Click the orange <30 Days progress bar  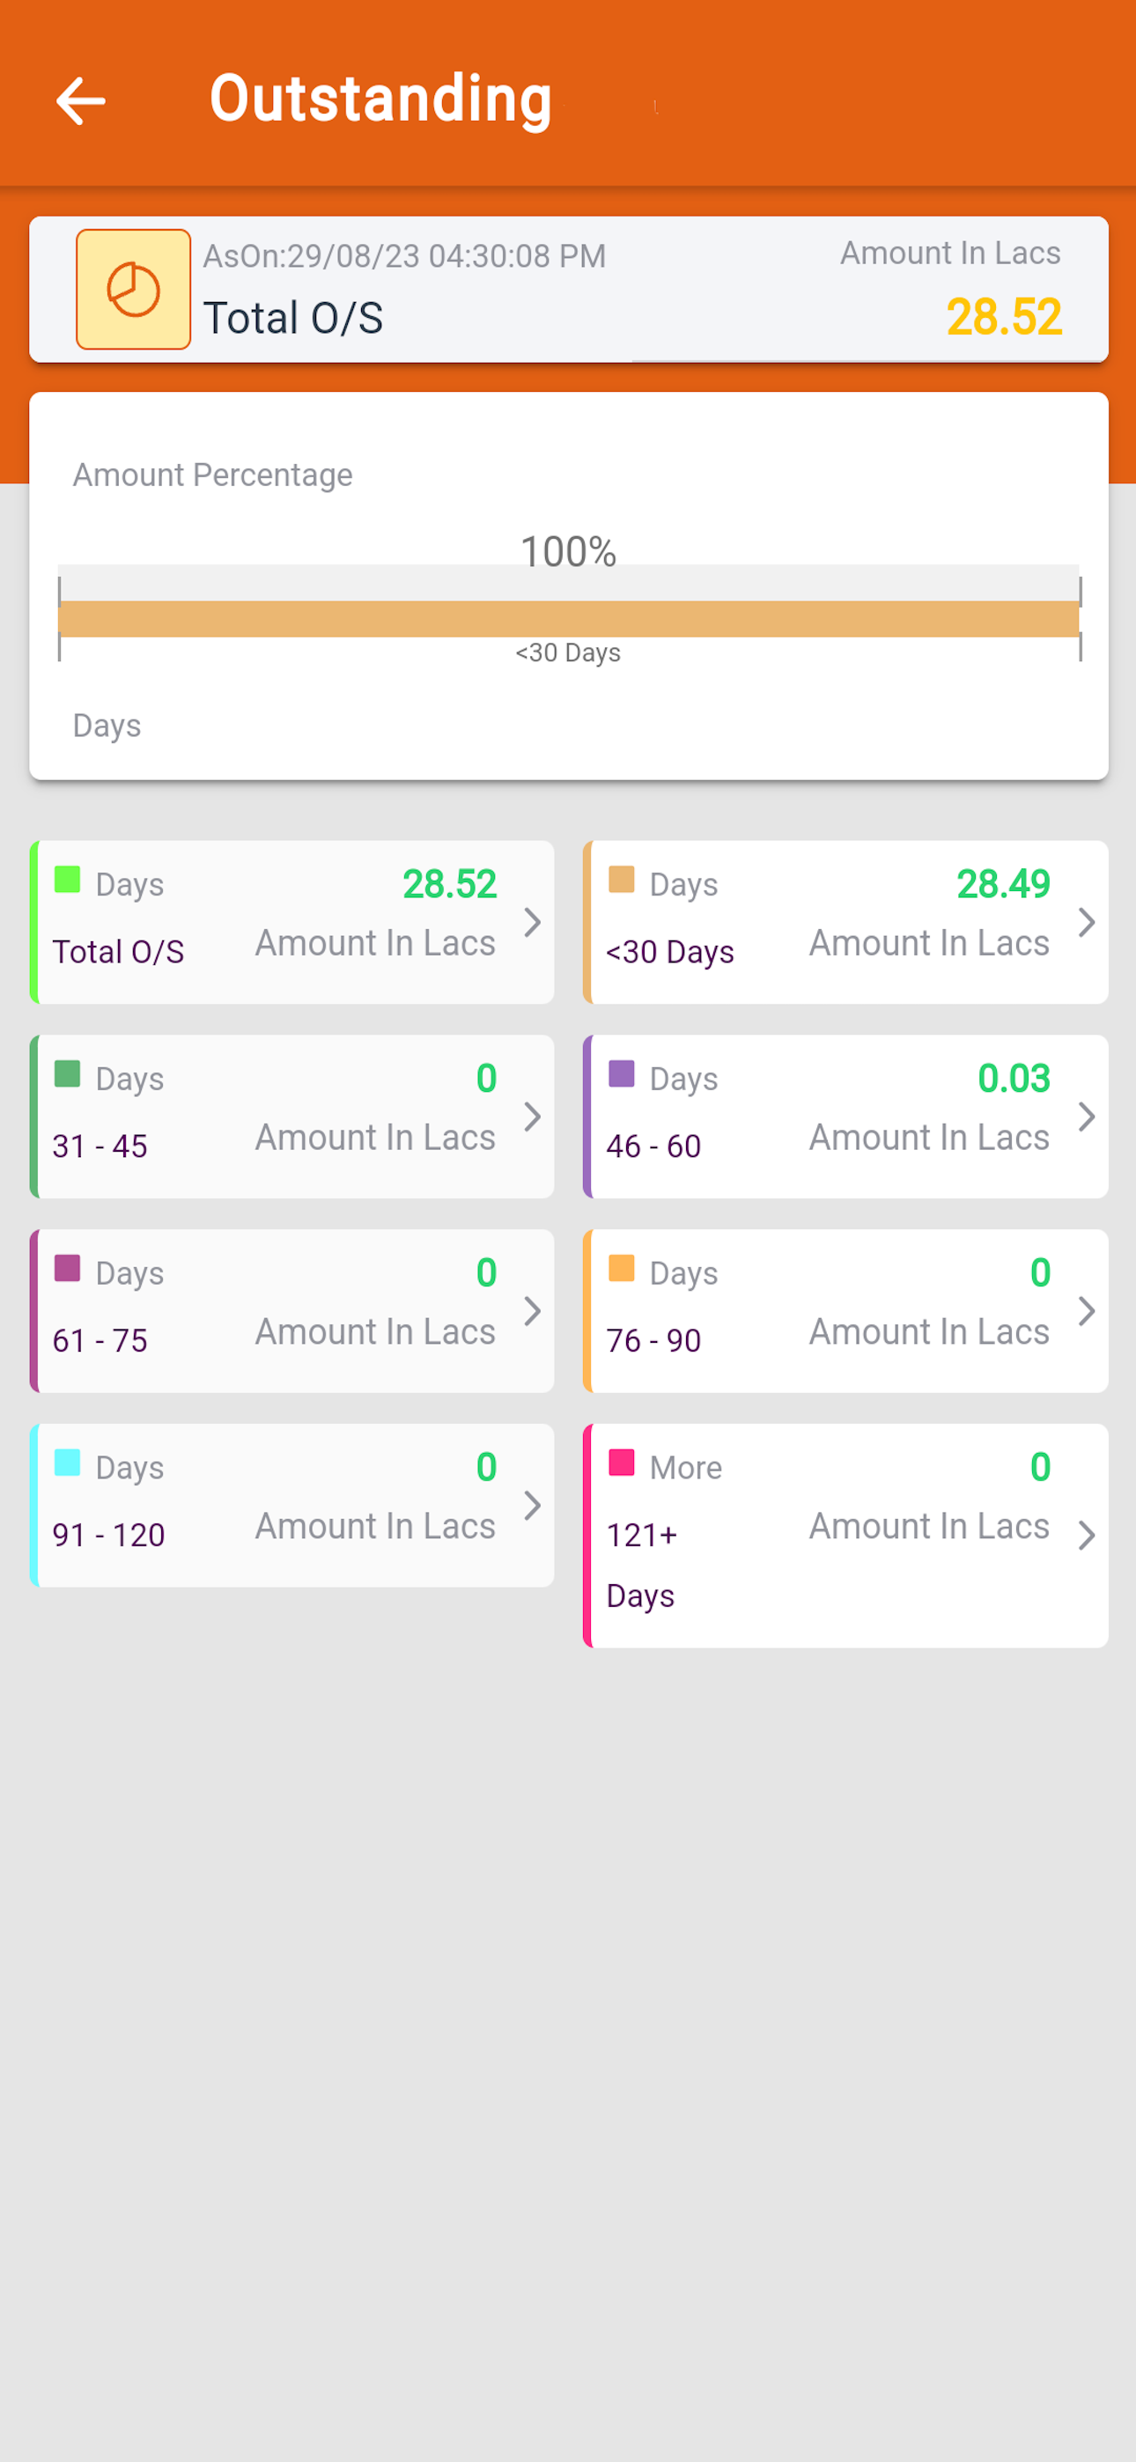(569, 618)
